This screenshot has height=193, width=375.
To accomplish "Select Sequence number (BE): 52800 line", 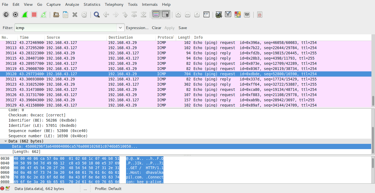I will point(48,131).
